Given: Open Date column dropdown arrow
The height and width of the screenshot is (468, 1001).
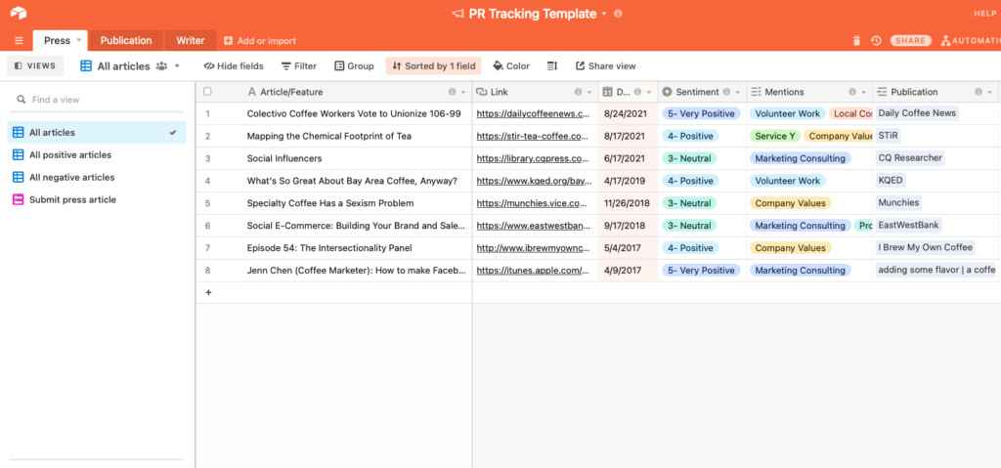Looking at the screenshot, I should [649, 92].
